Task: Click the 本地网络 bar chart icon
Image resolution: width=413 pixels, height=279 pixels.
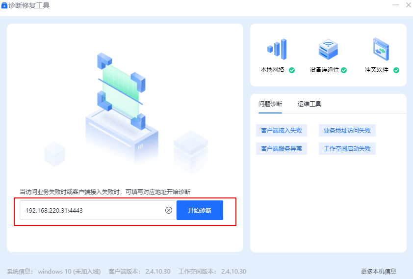Action: point(277,49)
